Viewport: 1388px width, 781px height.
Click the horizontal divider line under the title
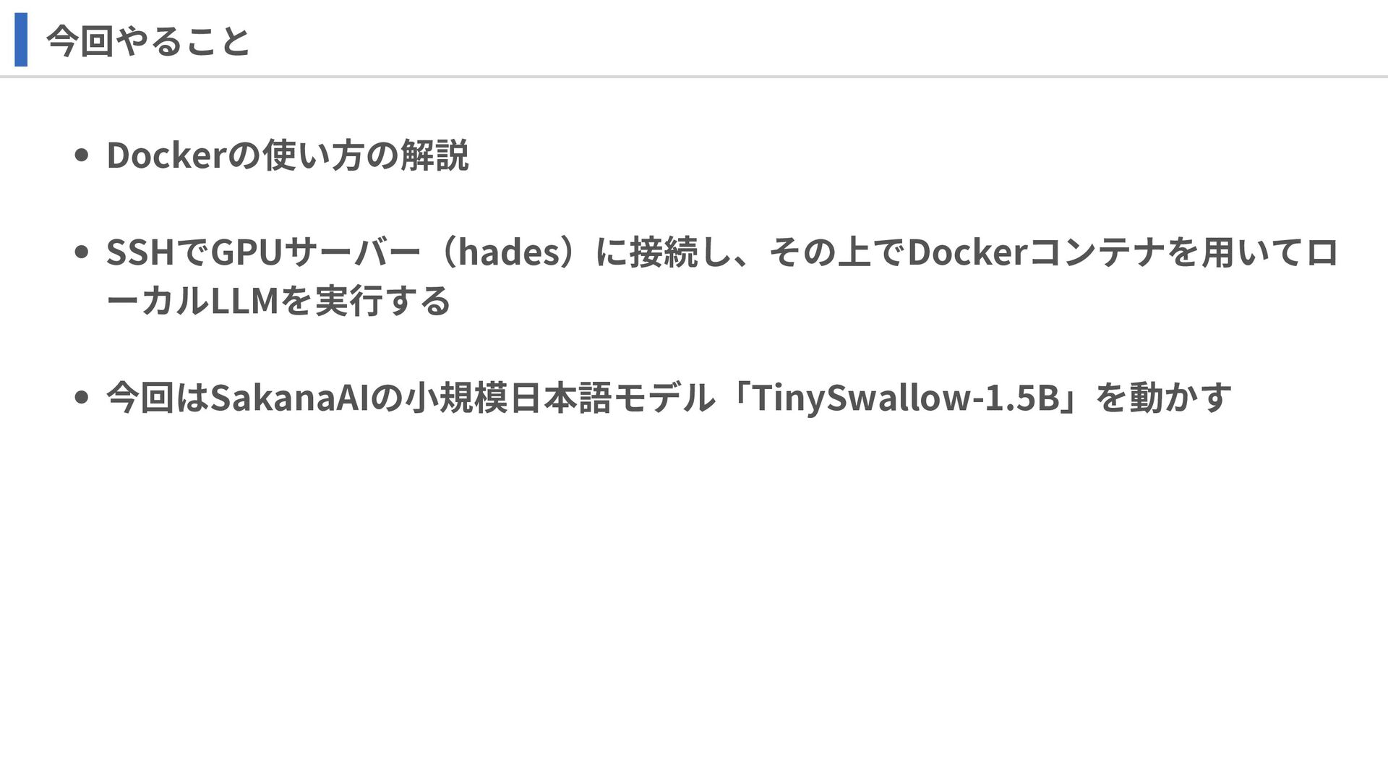(x=694, y=76)
